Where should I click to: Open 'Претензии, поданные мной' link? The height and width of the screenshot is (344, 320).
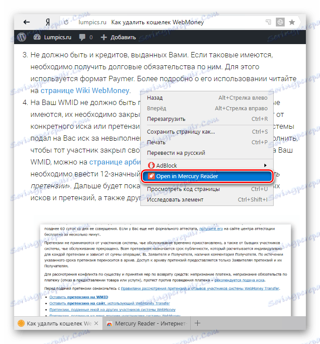click(x=112, y=310)
